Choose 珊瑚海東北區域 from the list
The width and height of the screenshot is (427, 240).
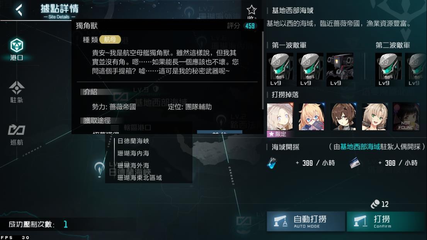tap(139, 178)
